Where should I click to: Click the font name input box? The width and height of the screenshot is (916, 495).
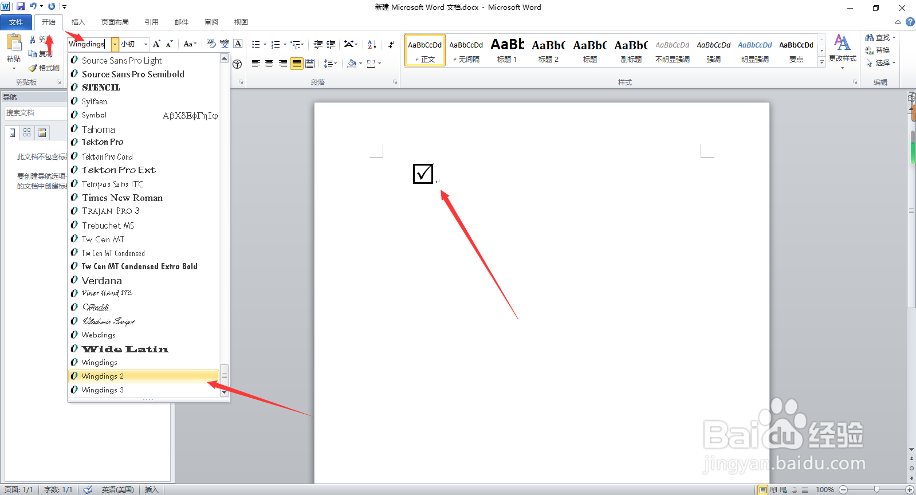point(89,44)
